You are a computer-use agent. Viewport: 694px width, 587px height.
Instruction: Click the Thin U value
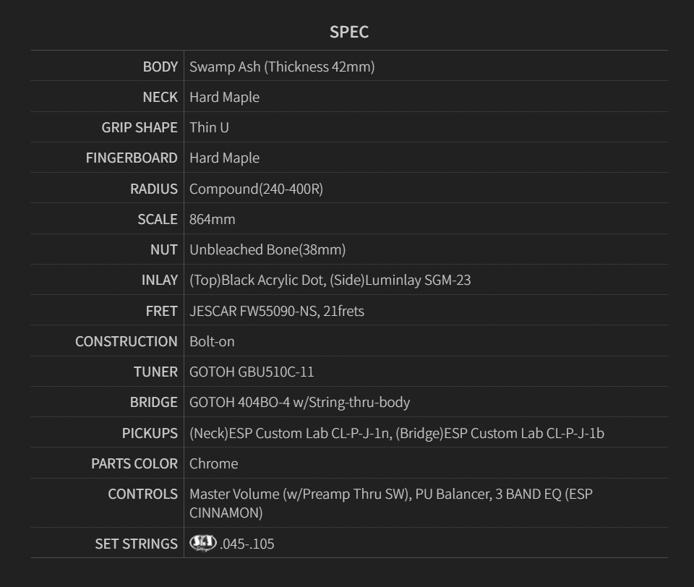209,127
